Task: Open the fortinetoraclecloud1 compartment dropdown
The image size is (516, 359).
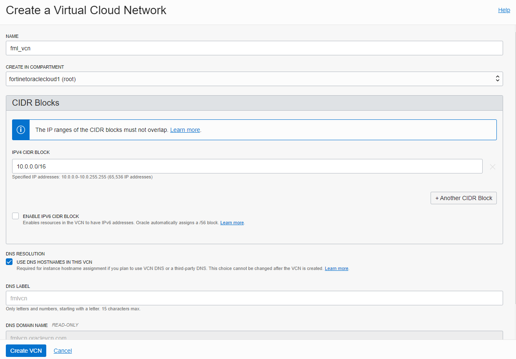Action: point(254,78)
